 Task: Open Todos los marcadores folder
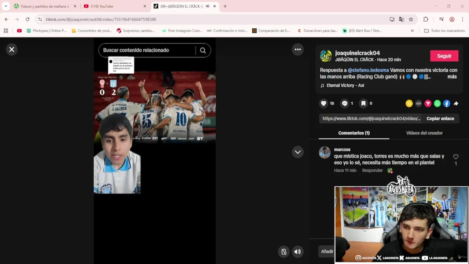click(x=444, y=31)
